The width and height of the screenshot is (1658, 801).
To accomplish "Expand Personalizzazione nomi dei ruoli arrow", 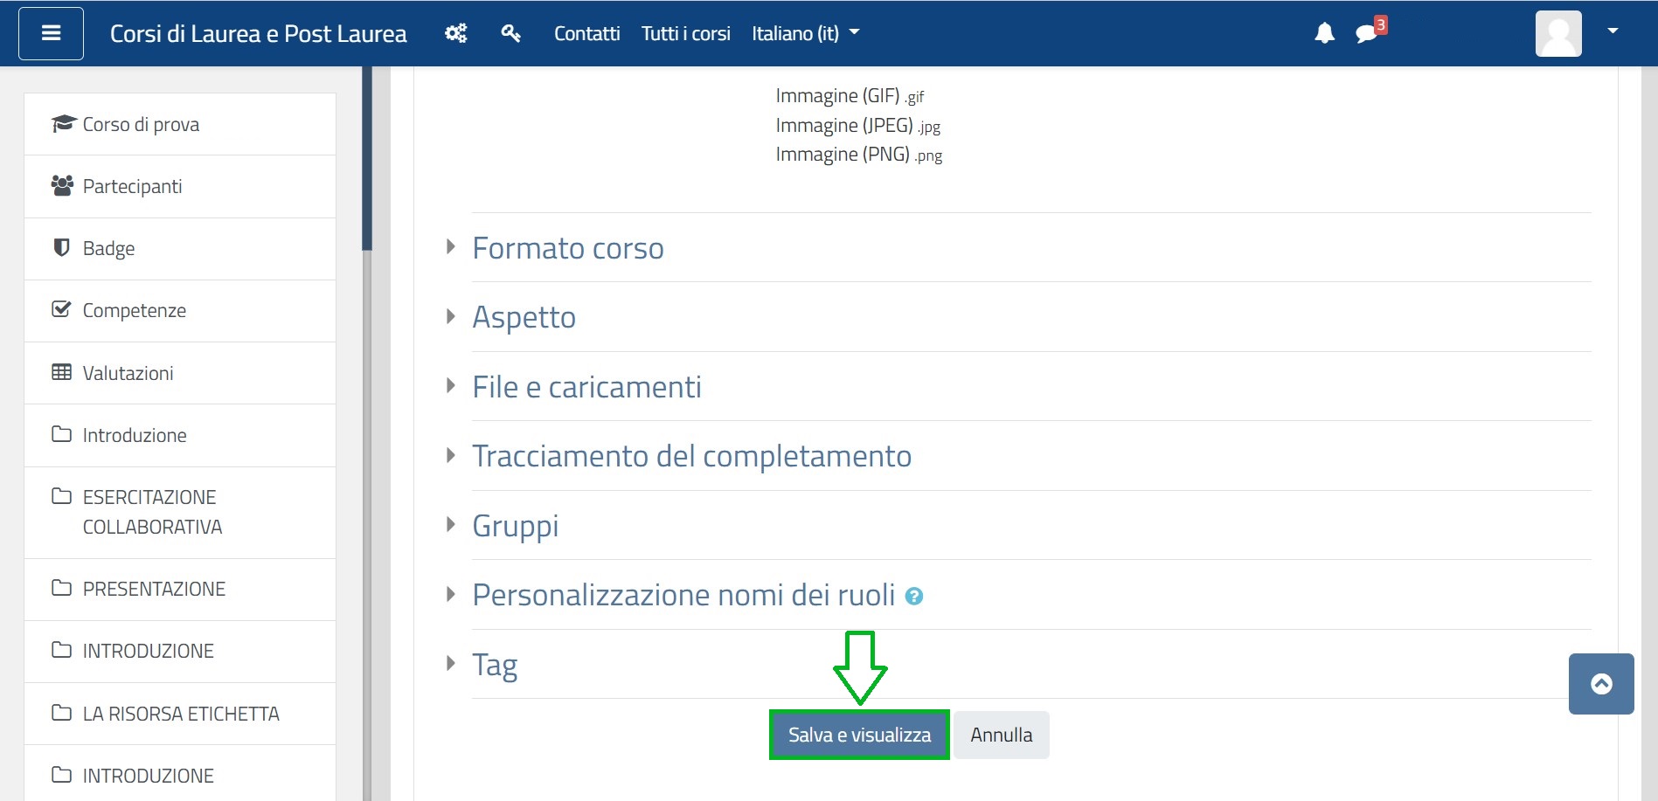I will 451,594.
